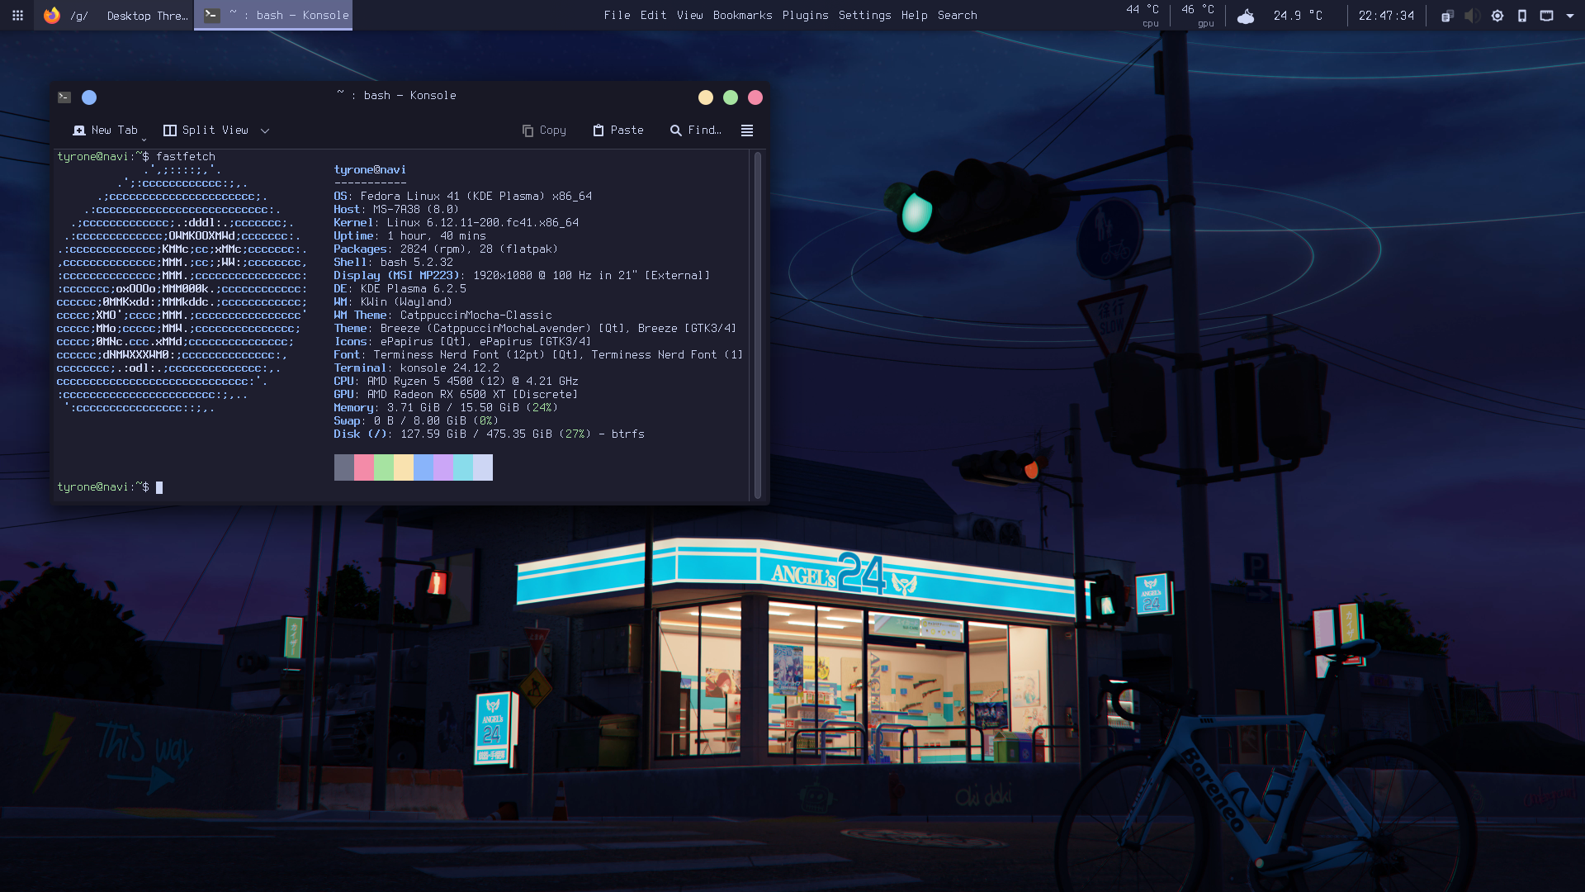Click the 'Swap: 0 B / 8.00 GiB' line

click(417, 421)
